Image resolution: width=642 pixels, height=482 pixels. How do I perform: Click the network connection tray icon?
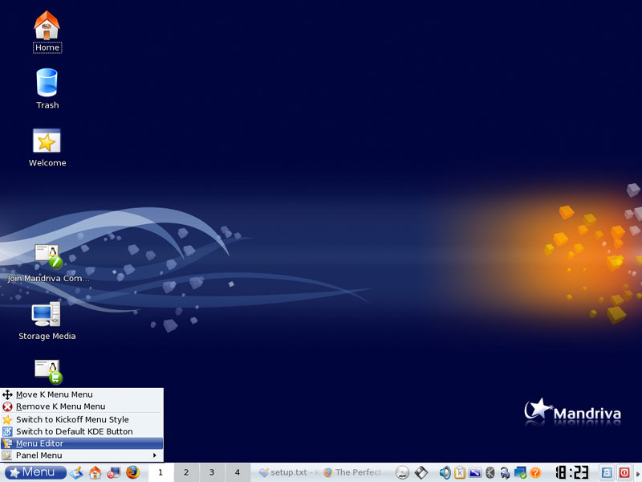[x=505, y=472]
